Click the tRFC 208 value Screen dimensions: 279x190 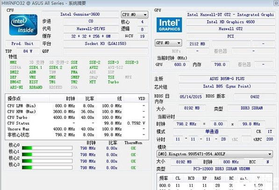click(x=270, y=139)
